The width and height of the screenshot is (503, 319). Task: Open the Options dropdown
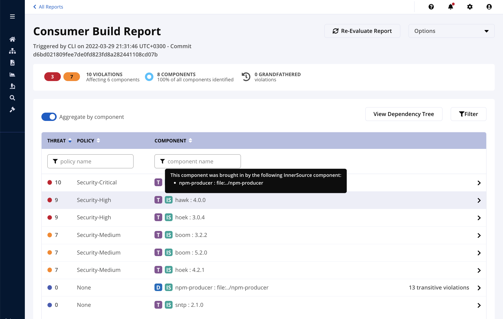click(x=451, y=31)
